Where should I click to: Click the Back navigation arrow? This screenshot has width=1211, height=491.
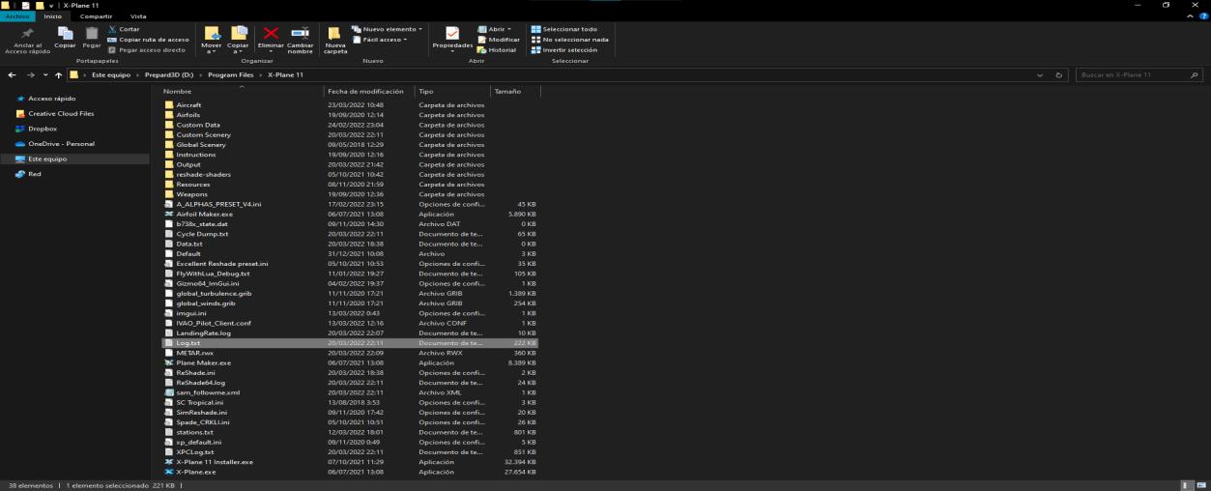[11, 74]
